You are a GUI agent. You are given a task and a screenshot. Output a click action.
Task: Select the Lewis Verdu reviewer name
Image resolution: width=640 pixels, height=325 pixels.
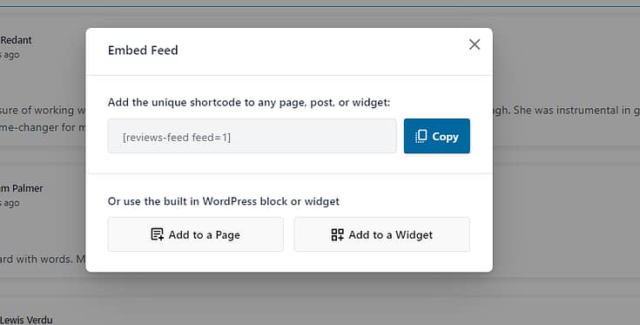tap(26, 320)
